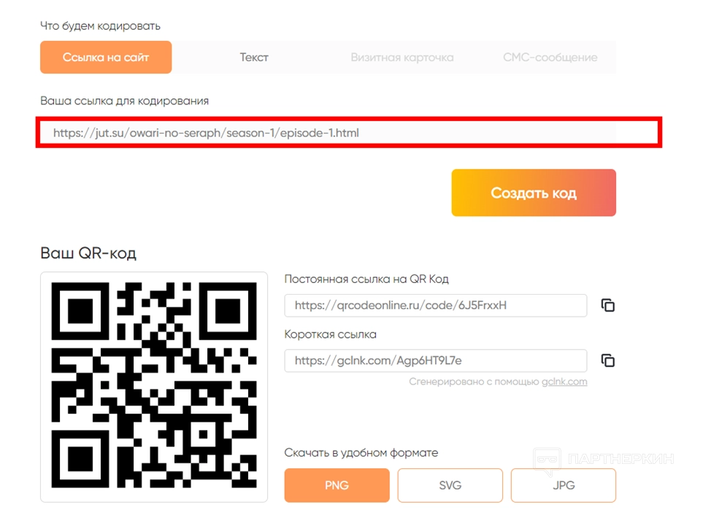
Task: Select SVG download format
Action: (450, 485)
